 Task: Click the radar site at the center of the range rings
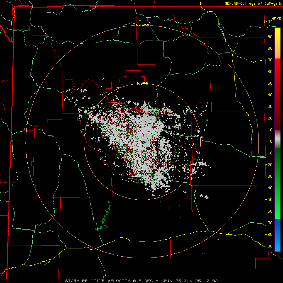(143, 142)
